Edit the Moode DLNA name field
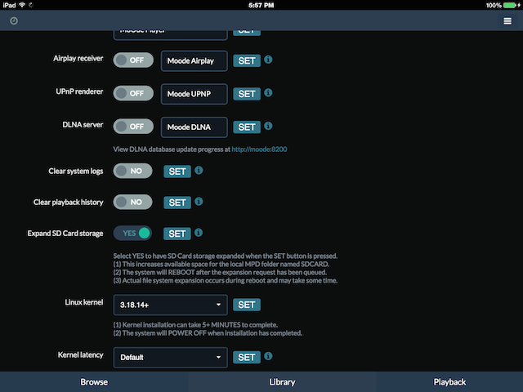This screenshot has width=523, height=392. coord(194,127)
